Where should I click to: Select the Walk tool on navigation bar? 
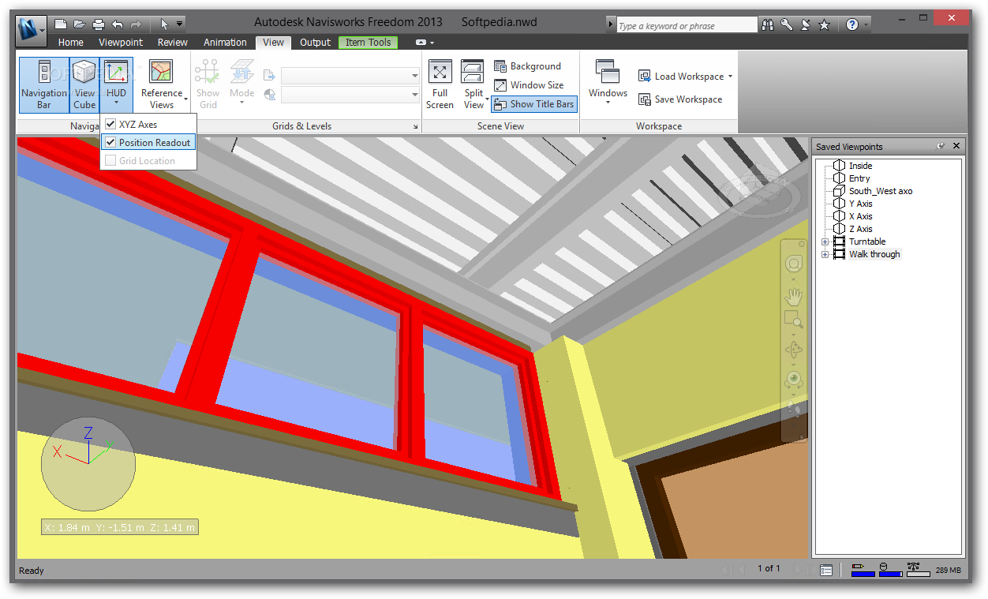pos(794,409)
